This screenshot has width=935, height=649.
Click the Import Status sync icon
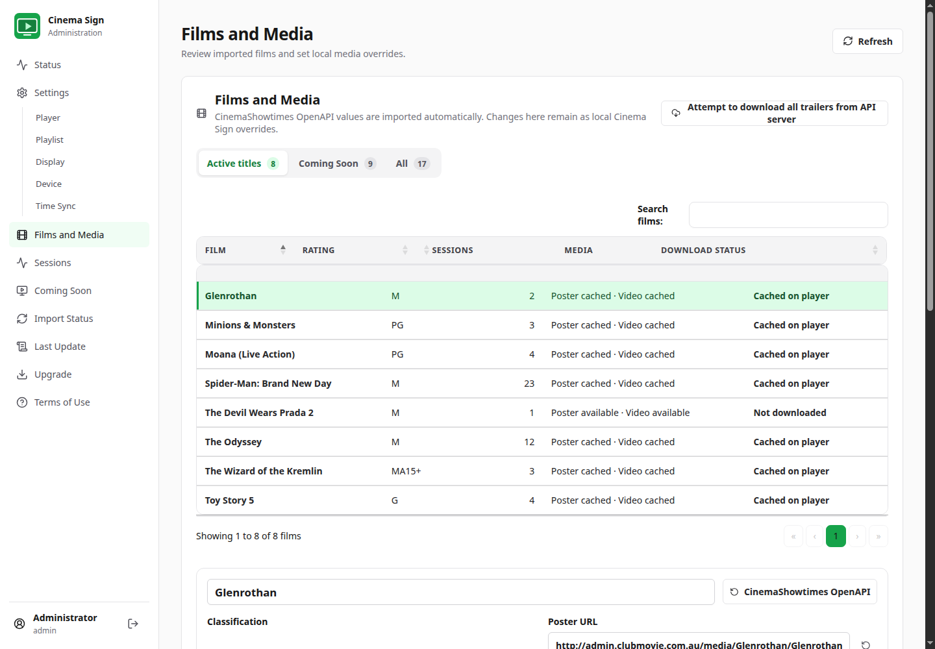[22, 319]
